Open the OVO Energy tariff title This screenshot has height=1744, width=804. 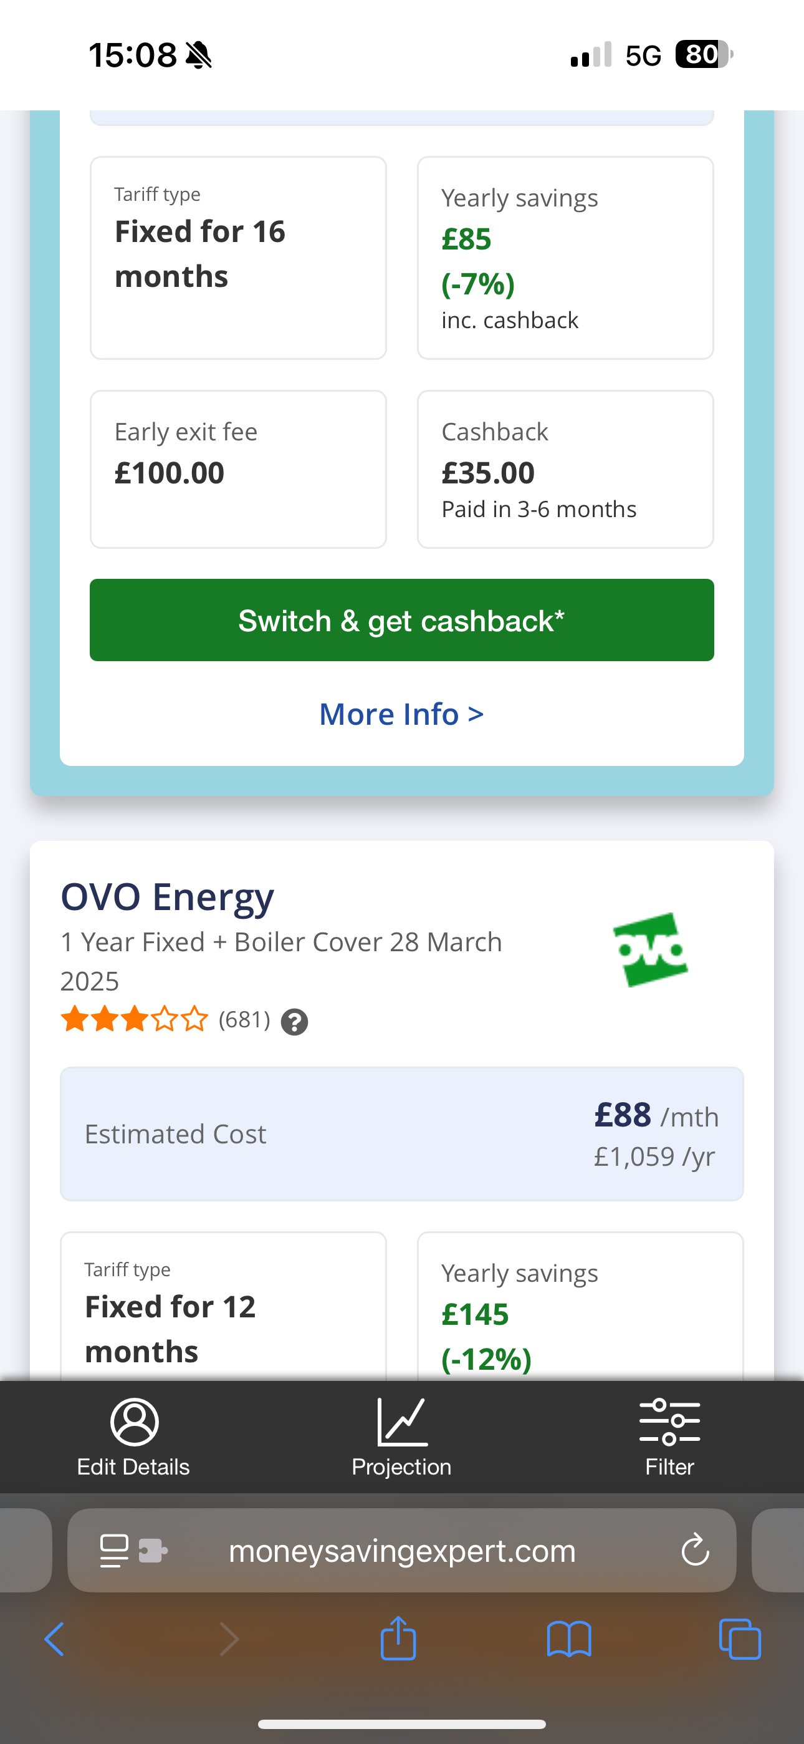[167, 897]
